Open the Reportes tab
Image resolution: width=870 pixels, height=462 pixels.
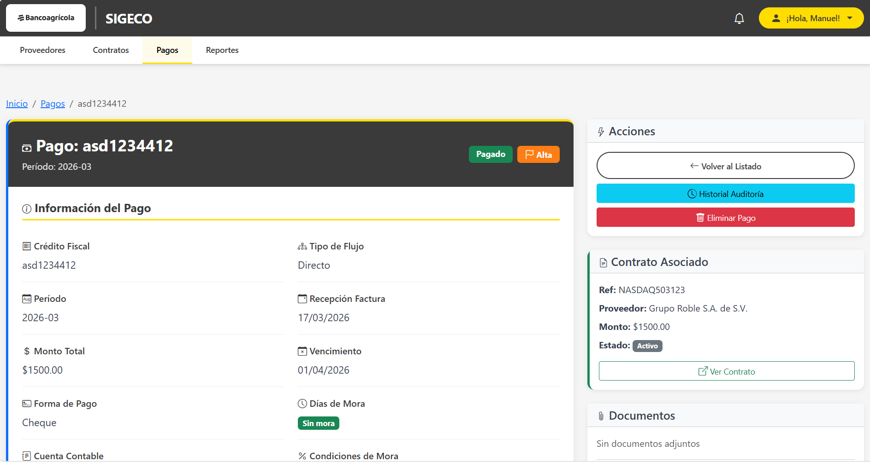pyautogui.click(x=222, y=50)
